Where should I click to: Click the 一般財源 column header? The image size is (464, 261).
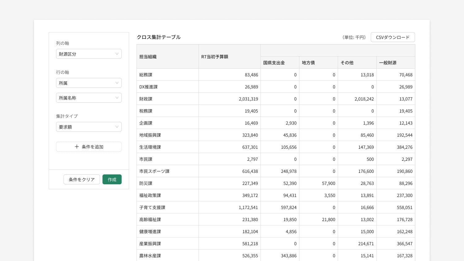coord(388,62)
